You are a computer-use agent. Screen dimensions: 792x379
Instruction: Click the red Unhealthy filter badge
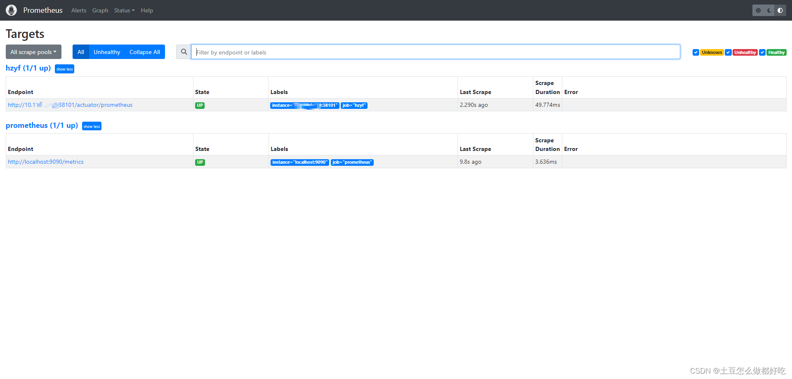click(x=745, y=52)
